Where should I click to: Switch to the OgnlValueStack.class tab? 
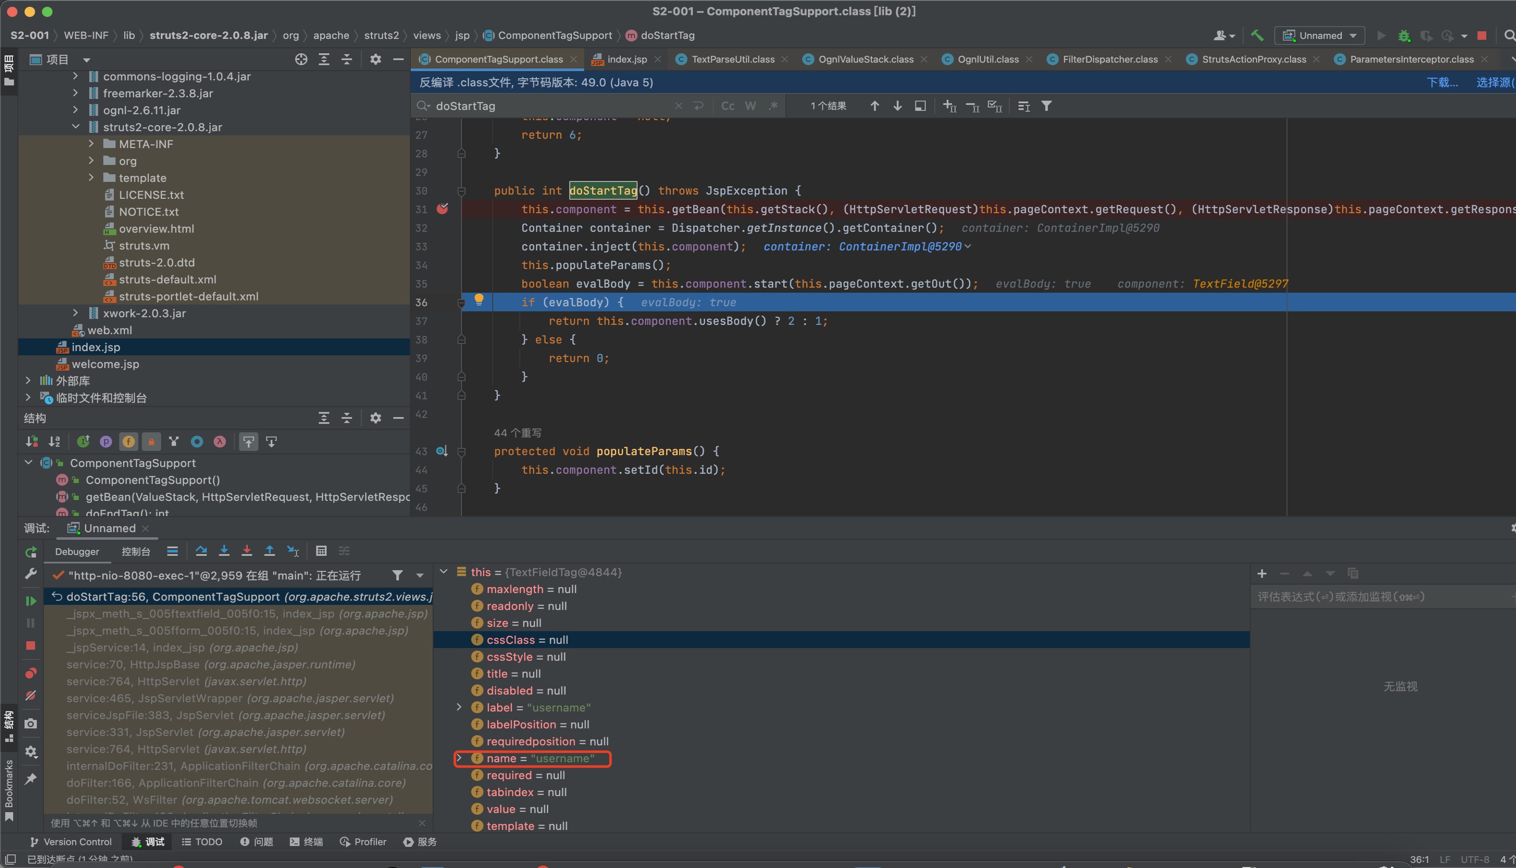tap(865, 59)
